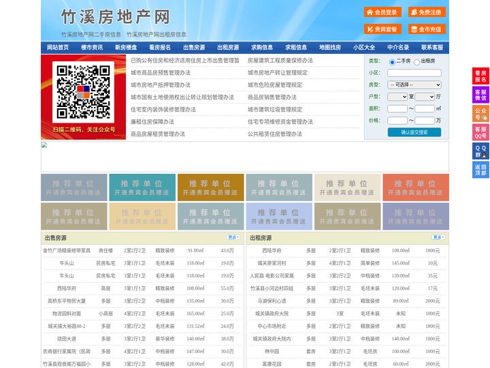Click the QR code image
The width and height of the screenshot is (490, 368).
[83, 92]
